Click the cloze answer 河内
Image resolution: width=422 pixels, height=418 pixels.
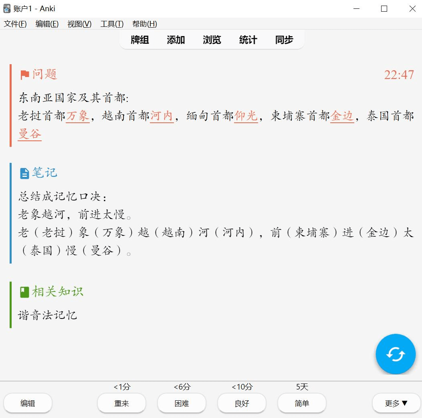point(162,116)
